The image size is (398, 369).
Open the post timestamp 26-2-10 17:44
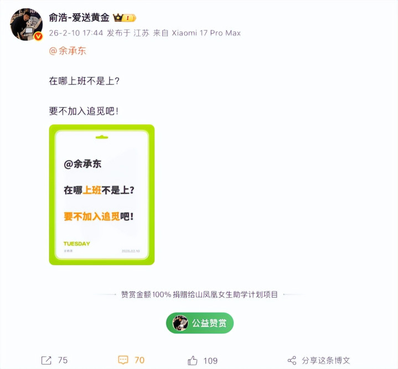[x=76, y=33]
